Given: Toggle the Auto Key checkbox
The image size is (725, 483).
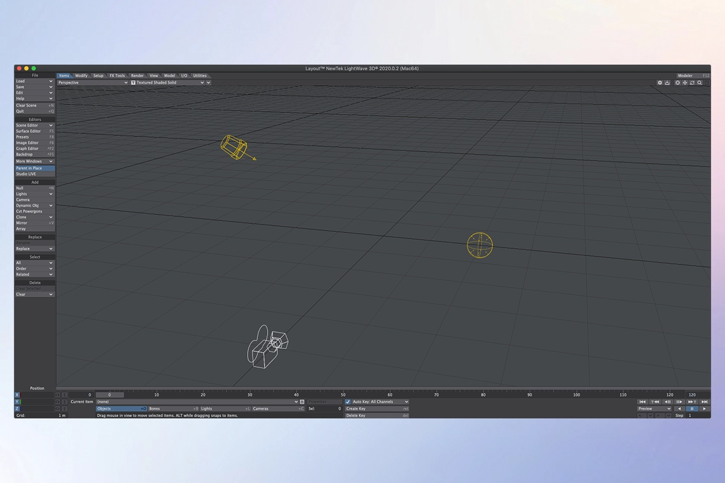Looking at the screenshot, I should click(x=348, y=401).
